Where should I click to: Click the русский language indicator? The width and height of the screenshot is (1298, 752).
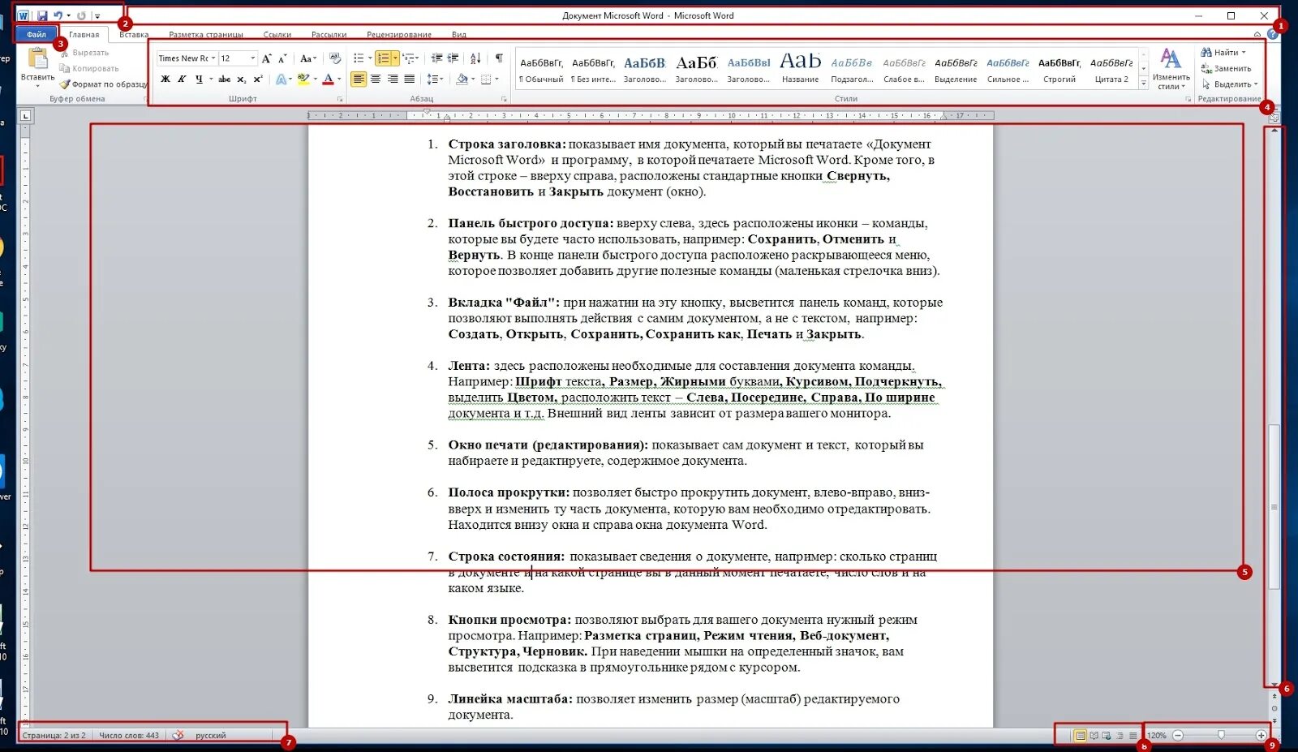[211, 735]
